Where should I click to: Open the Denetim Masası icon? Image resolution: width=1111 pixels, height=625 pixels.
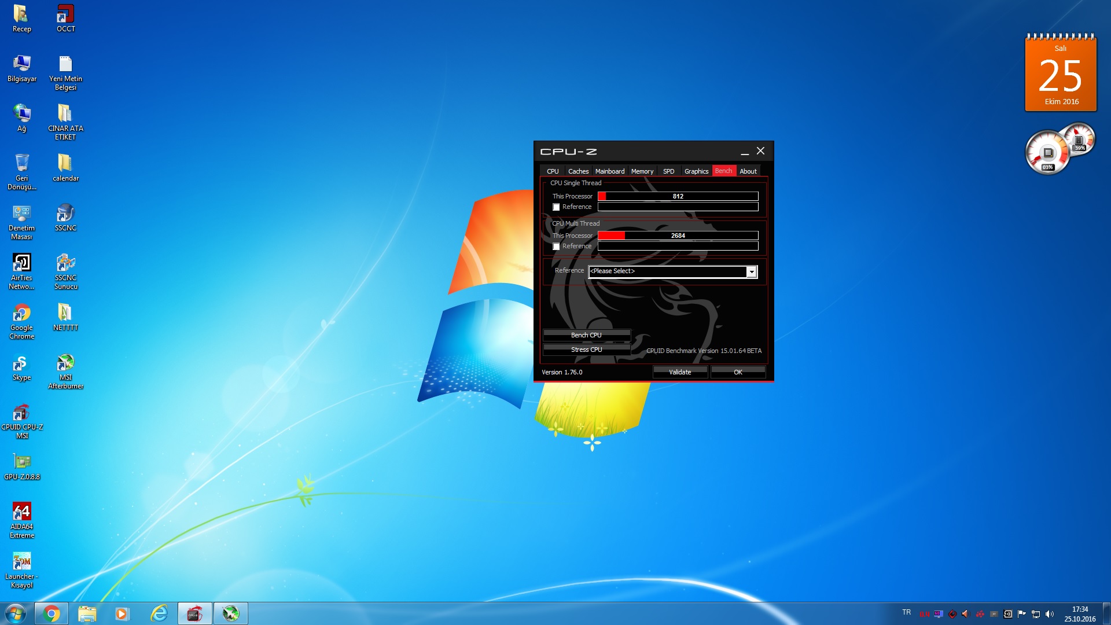(21, 222)
